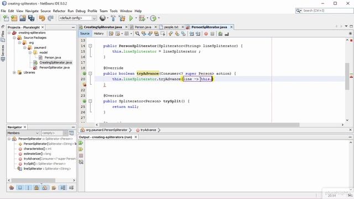The width and height of the screenshot is (354, 199).
Task: Click the tryAdvance breadcrumb
Action: [148, 130]
